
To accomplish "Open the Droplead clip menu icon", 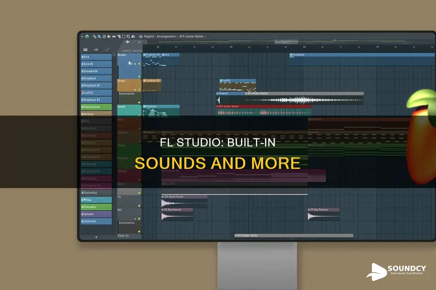I will [x=144, y=107].
